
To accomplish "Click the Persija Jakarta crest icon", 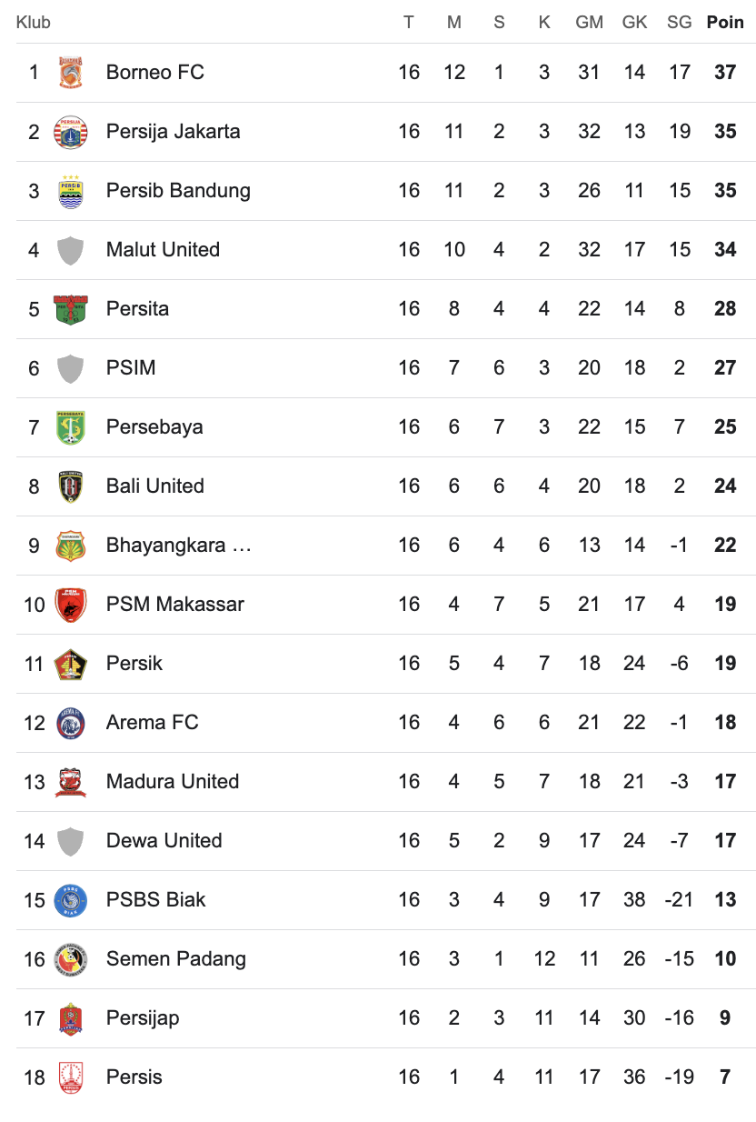I will (x=70, y=132).
